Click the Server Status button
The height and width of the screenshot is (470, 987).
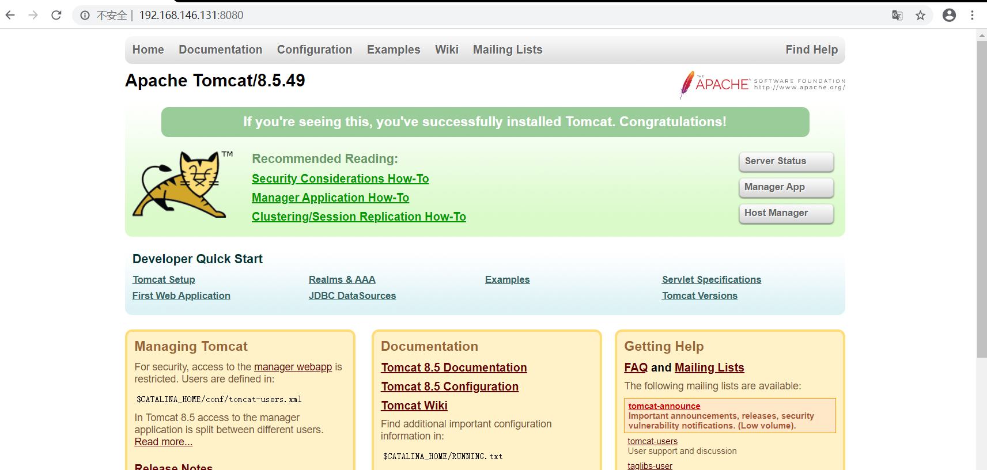click(786, 161)
